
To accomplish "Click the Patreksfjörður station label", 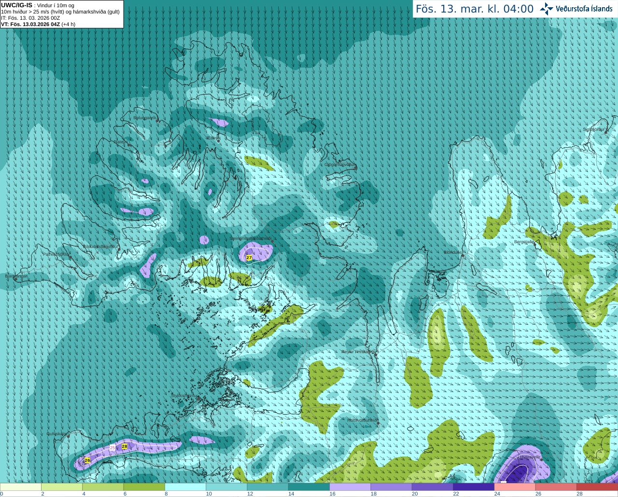I will [56, 254].
